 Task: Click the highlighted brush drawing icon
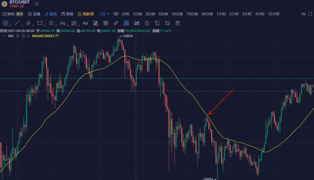pyautogui.click(x=126, y=23)
